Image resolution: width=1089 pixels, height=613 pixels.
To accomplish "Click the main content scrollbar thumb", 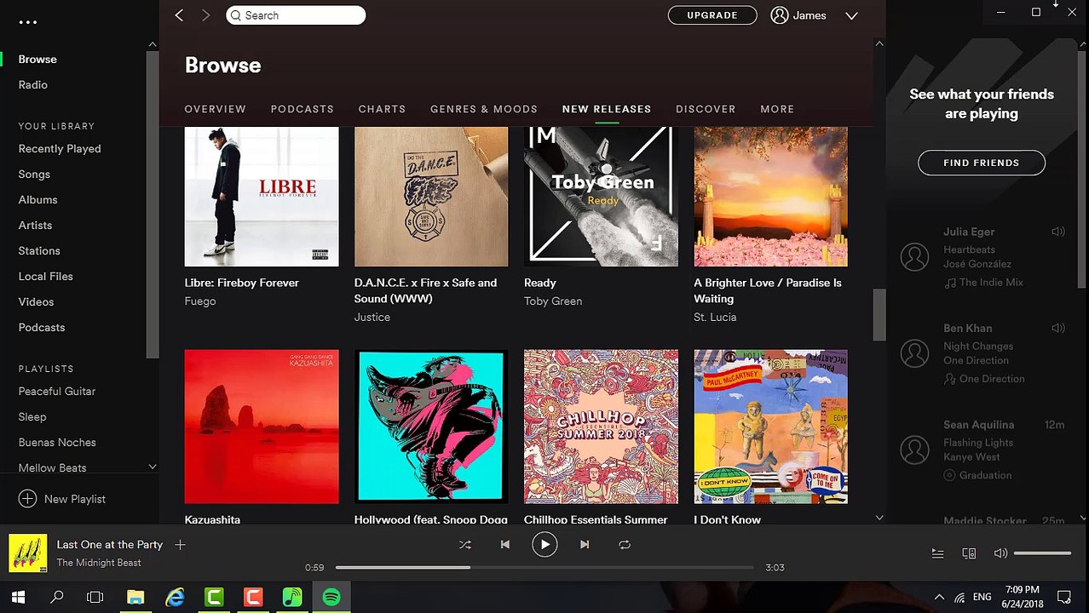I will 879,314.
